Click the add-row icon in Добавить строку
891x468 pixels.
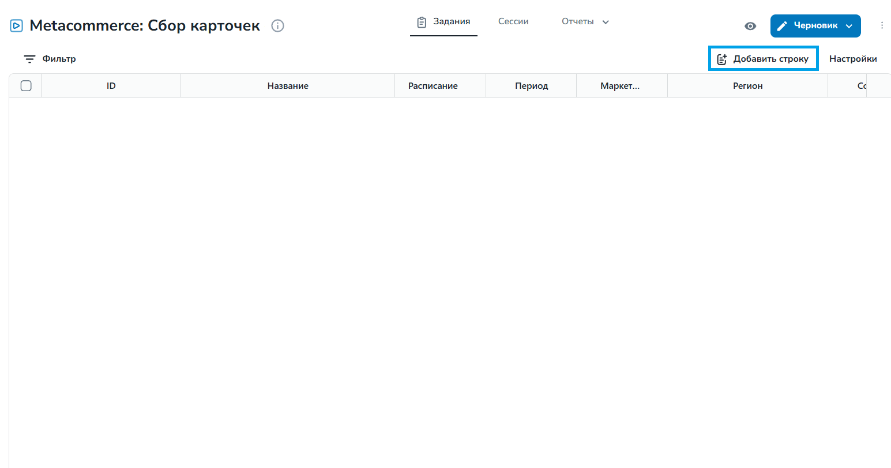coord(722,59)
